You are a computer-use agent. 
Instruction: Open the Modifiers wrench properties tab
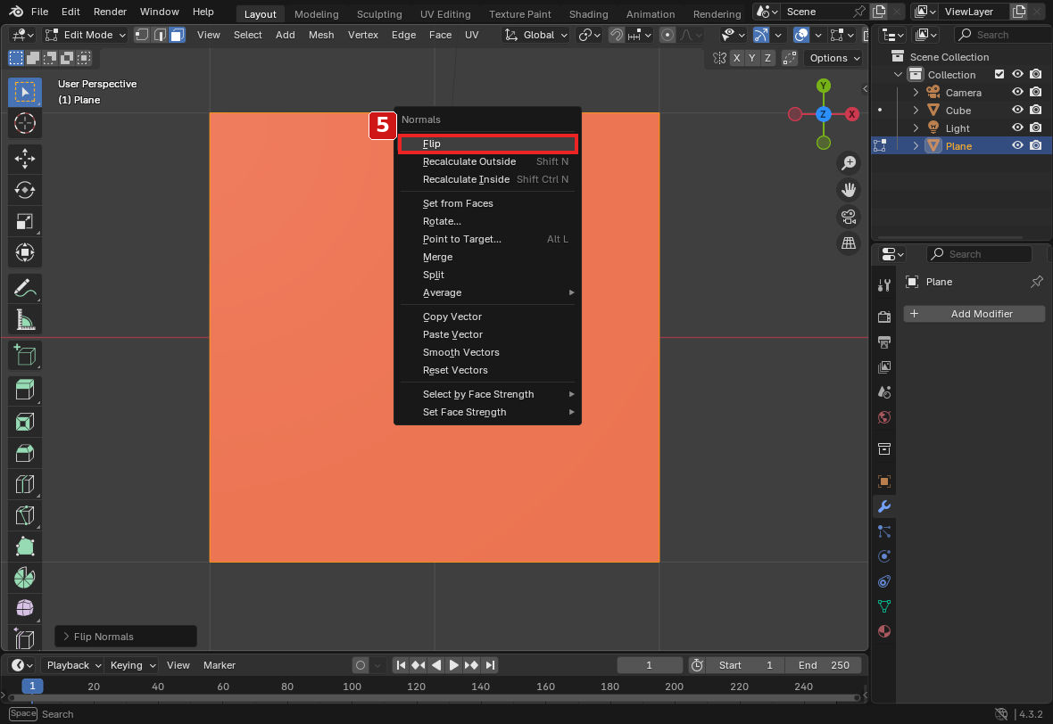(884, 506)
